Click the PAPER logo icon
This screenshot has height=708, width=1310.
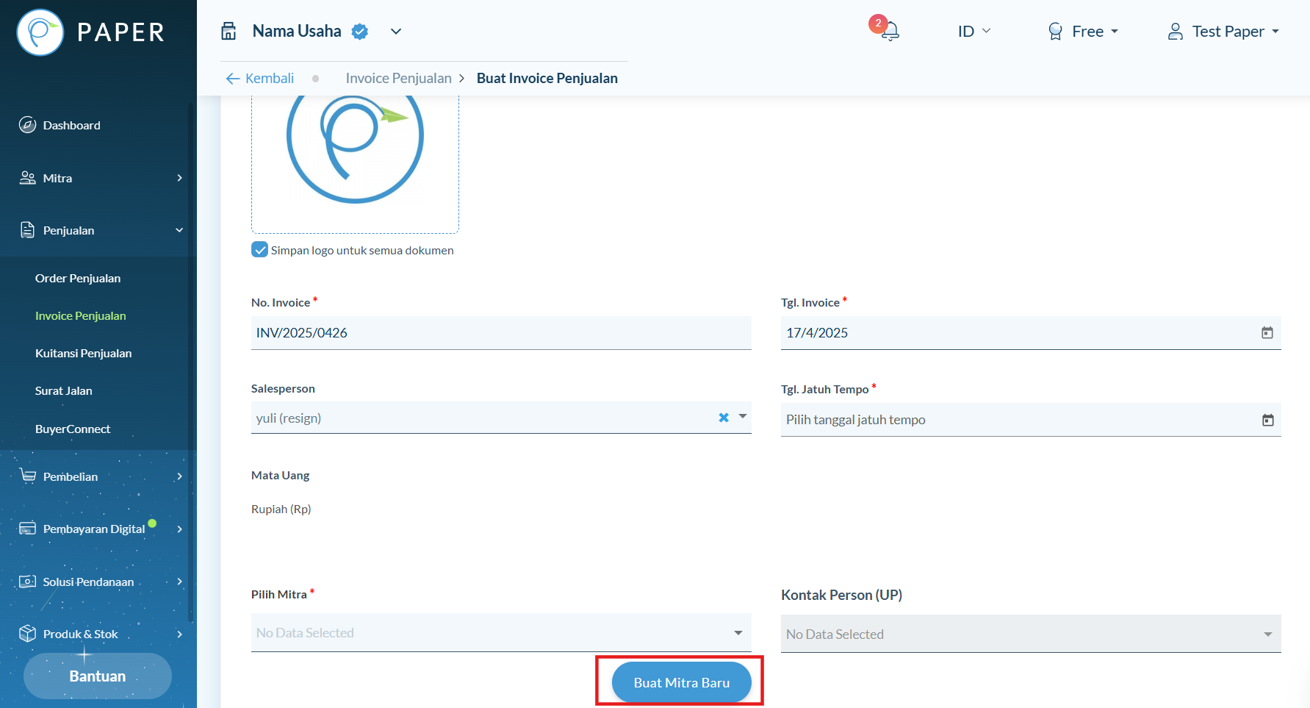40,32
